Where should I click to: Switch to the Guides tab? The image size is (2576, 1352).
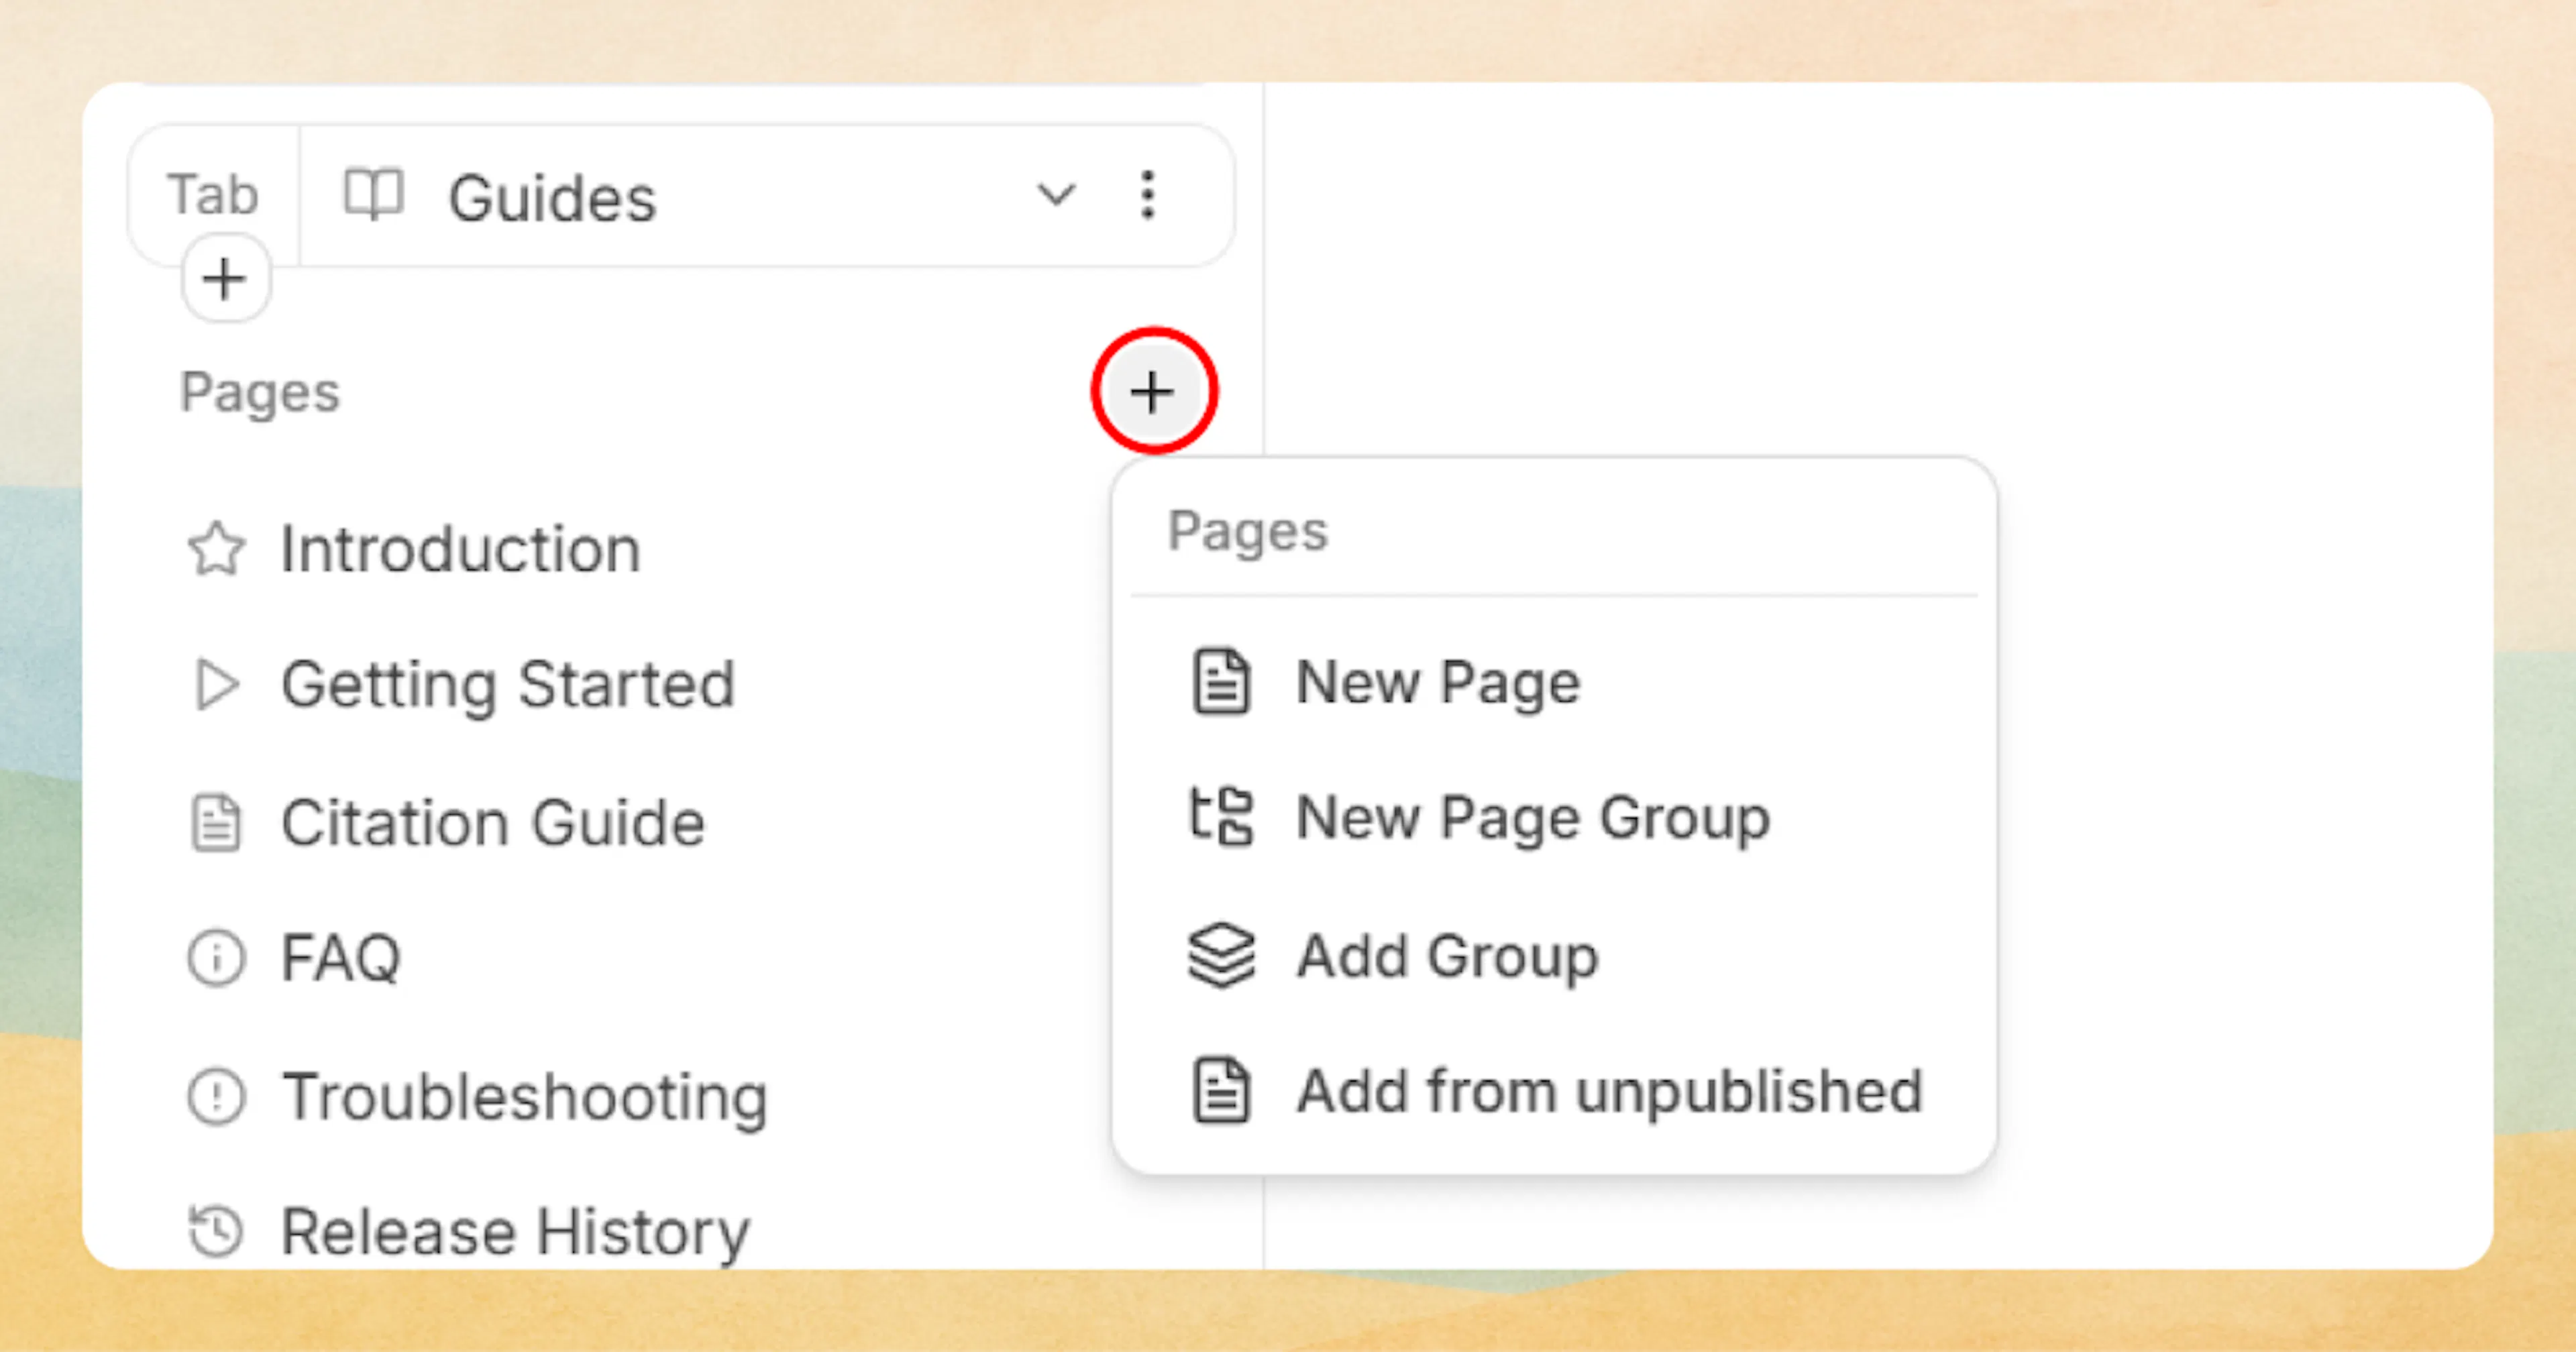pyautogui.click(x=552, y=196)
